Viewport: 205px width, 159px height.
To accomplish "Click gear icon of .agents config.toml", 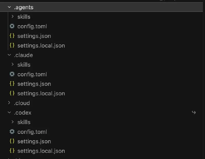I will pos(12,26).
